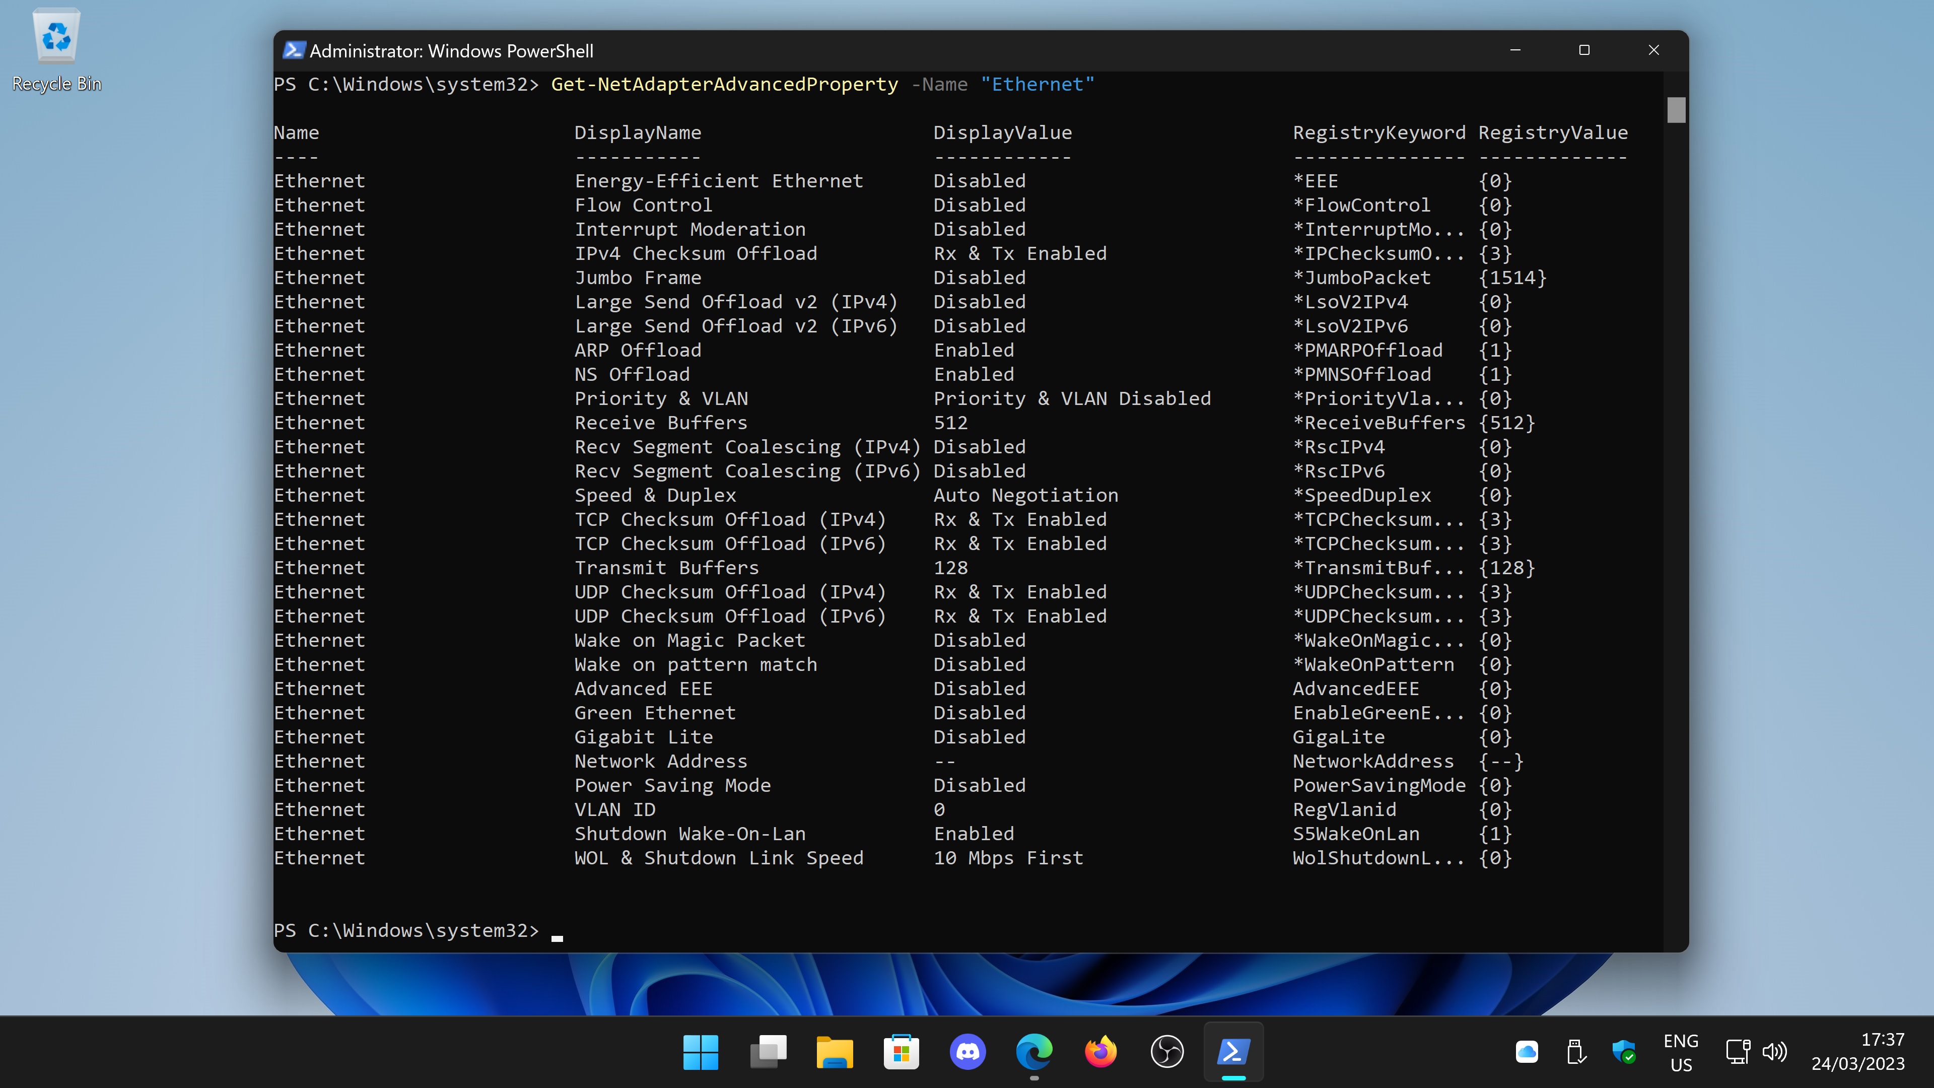Open the OneDrive tray icon

coord(1527,1052)
